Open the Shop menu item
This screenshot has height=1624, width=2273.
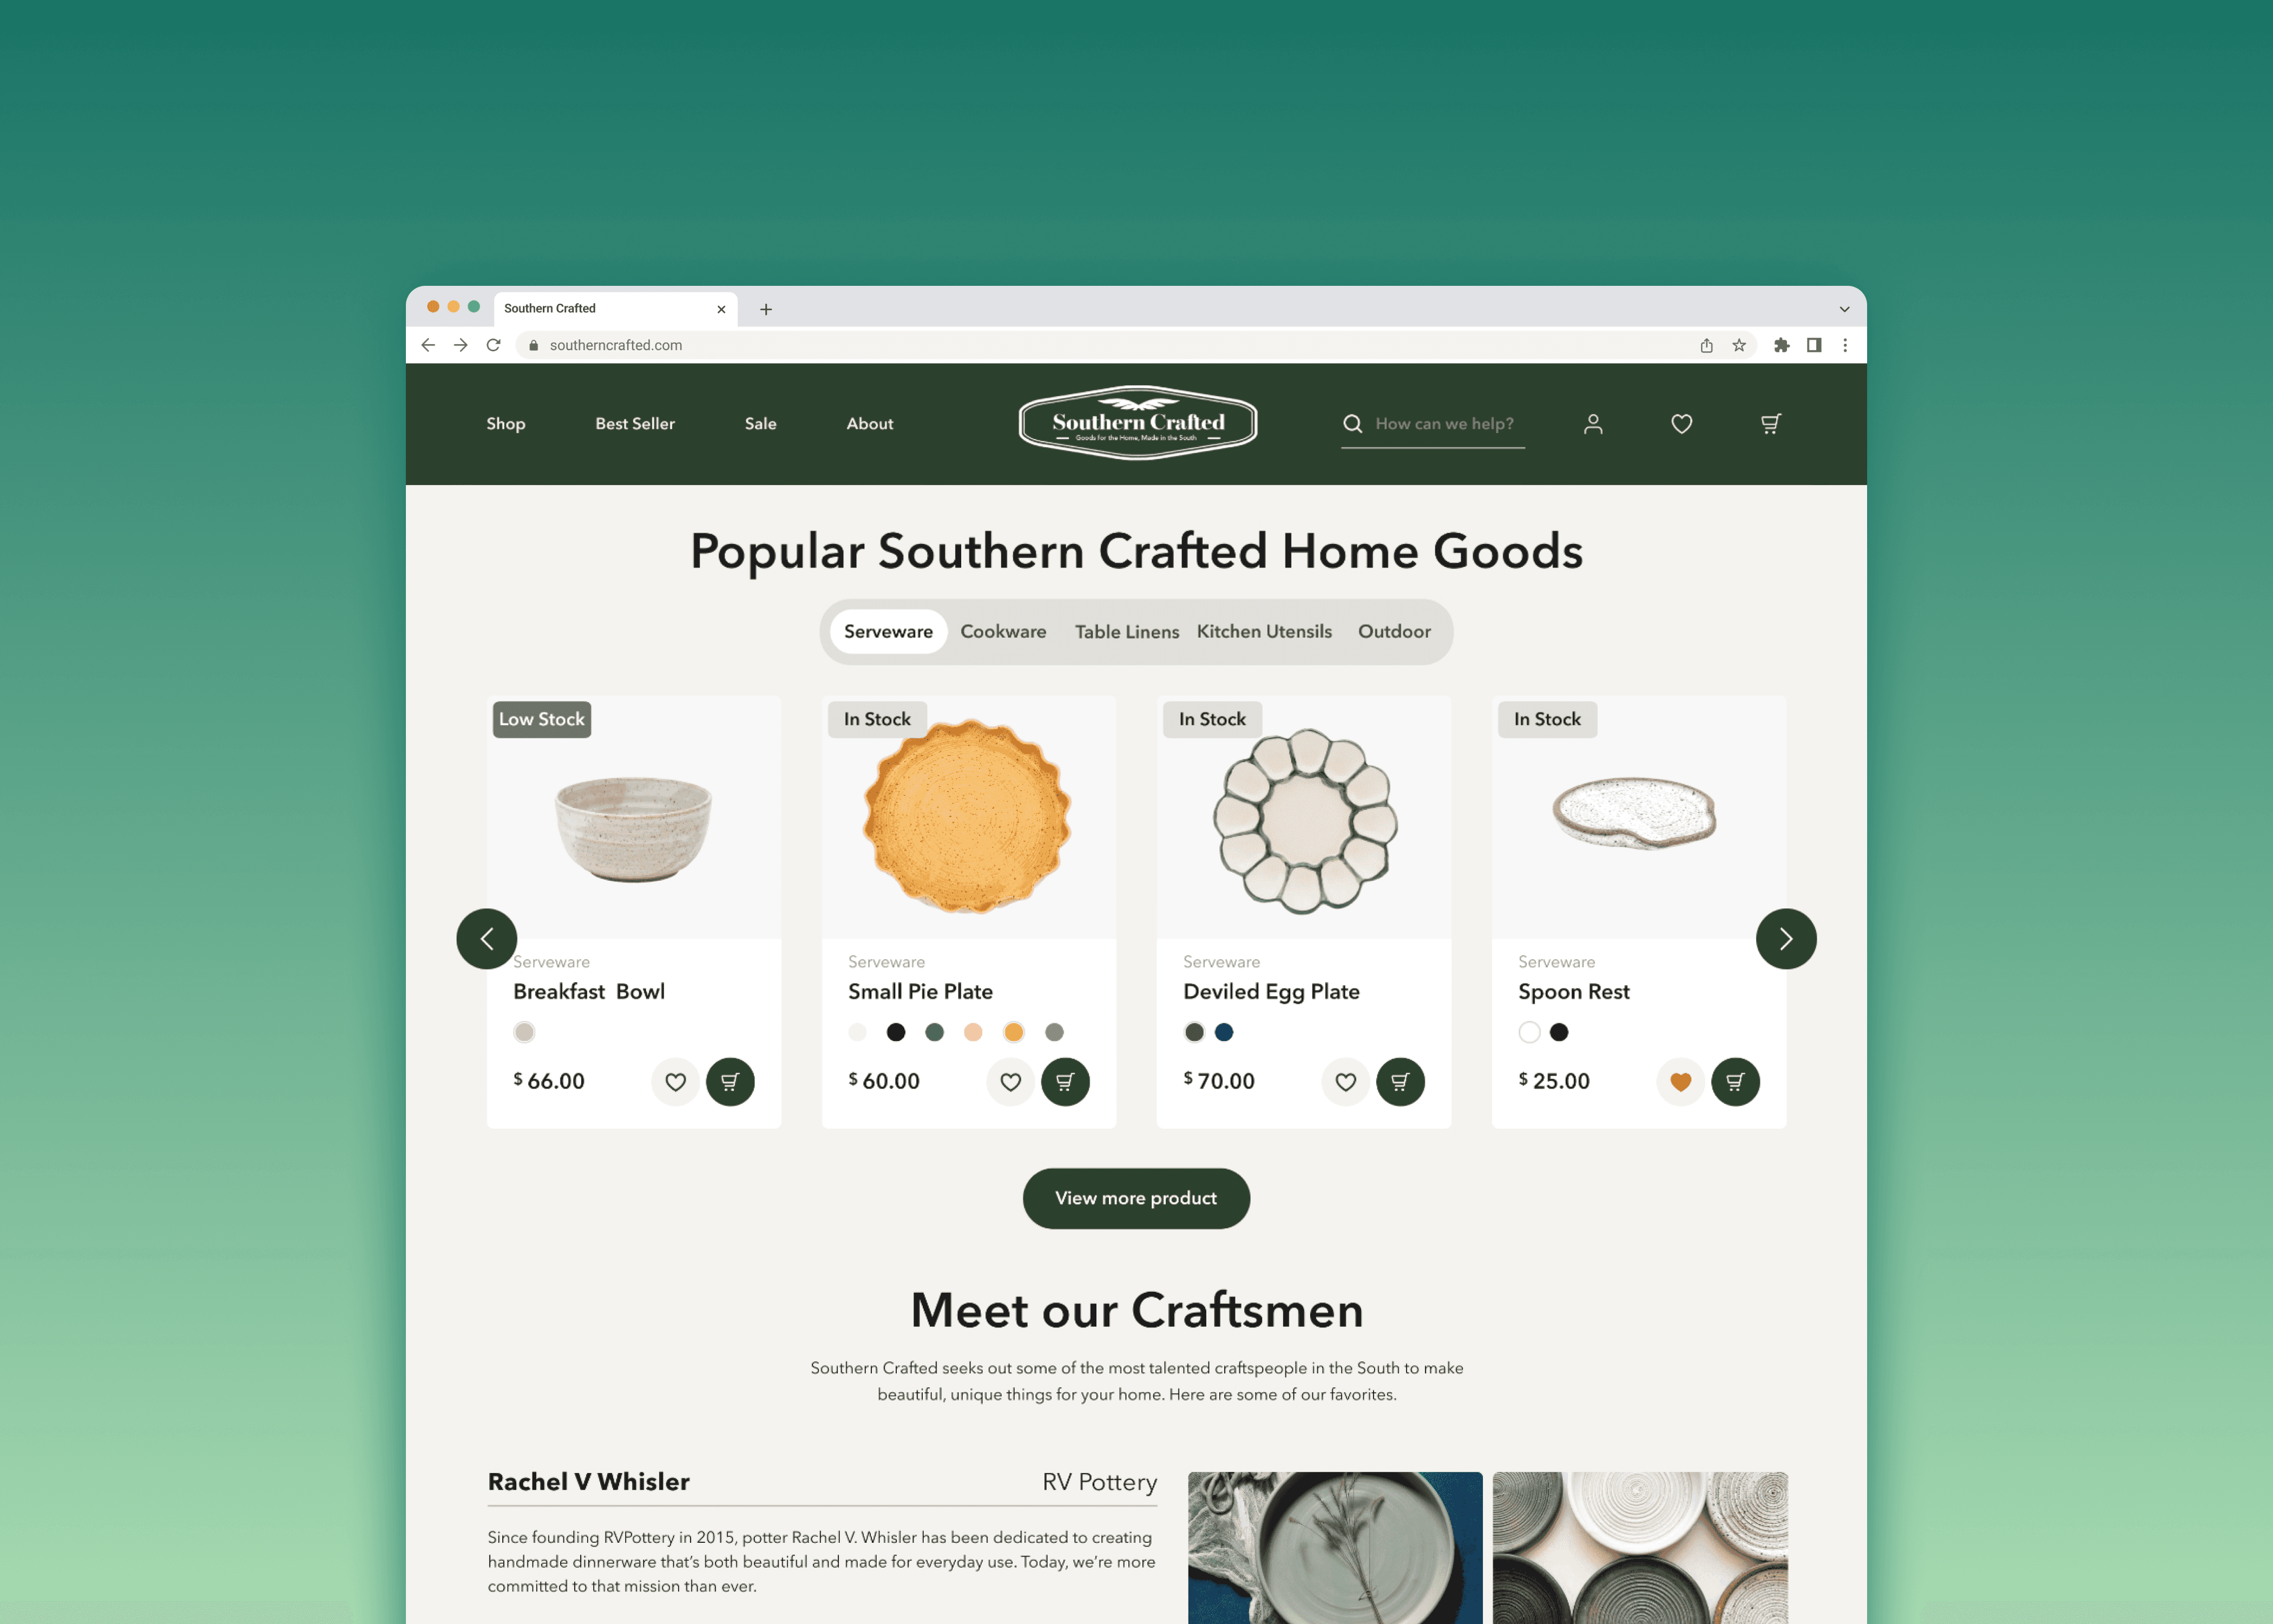(506, 423)
